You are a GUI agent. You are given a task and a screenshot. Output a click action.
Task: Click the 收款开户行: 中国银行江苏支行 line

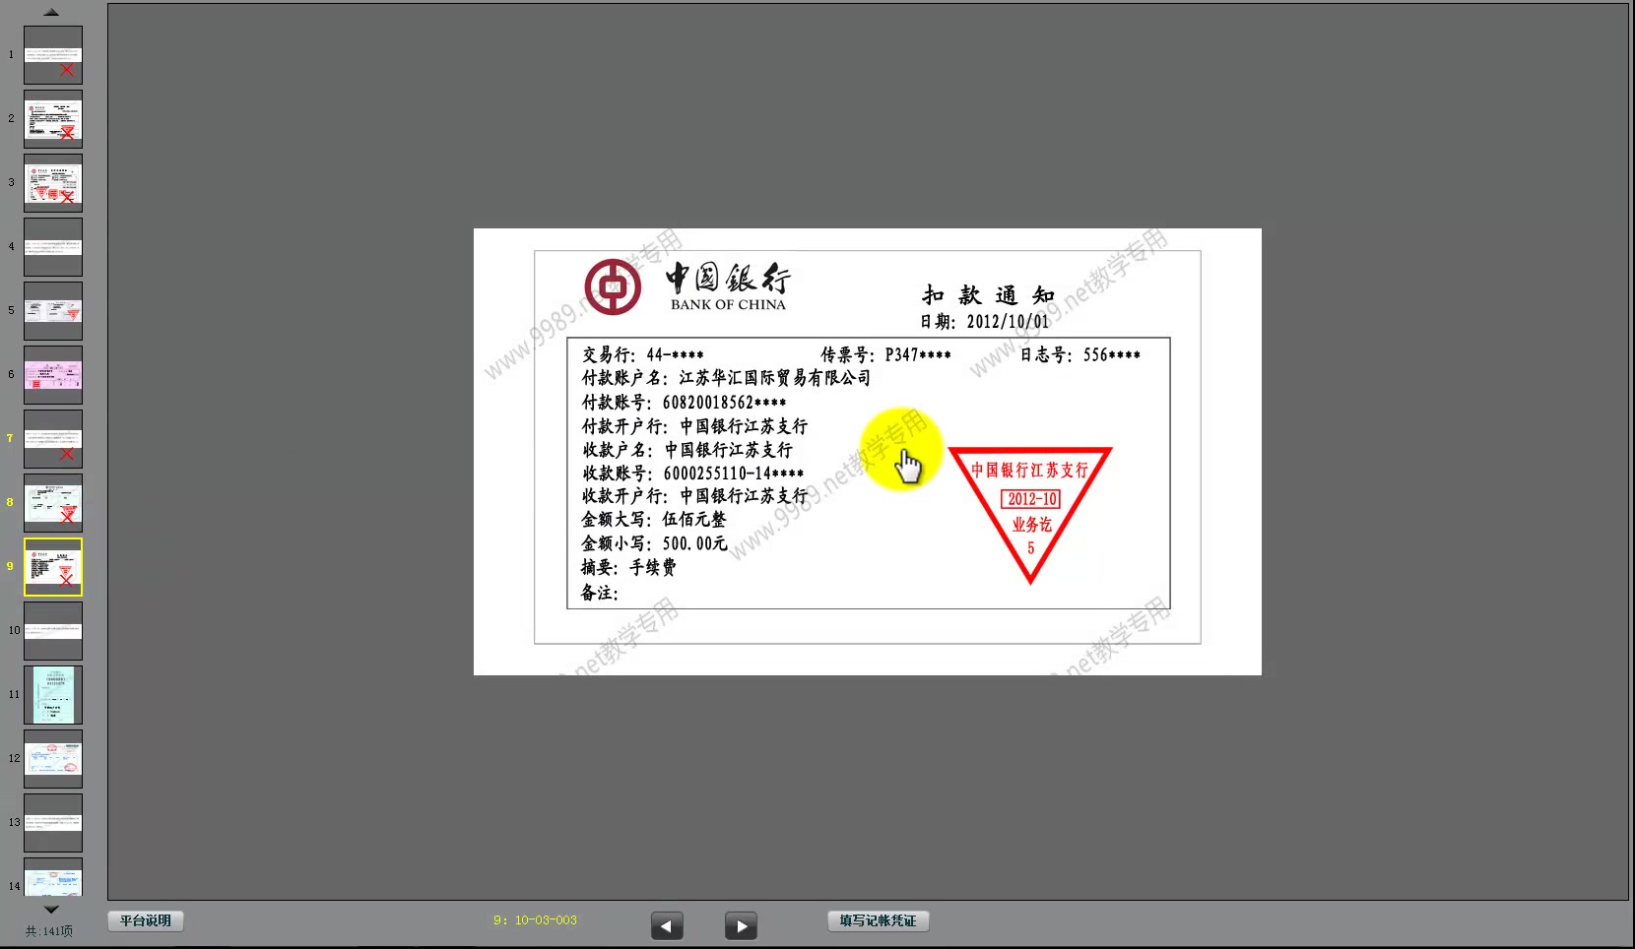[x=694, y=496]
